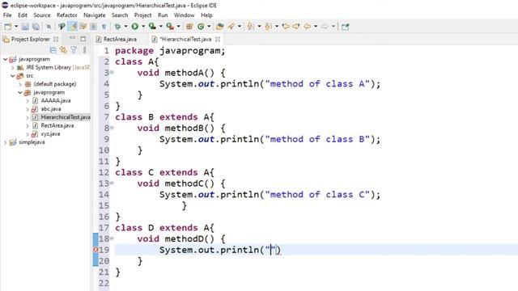Screen dimensions: 518x291
Task: Click the Search flashlight toolbar icon
Action: (x=231, y=27)
